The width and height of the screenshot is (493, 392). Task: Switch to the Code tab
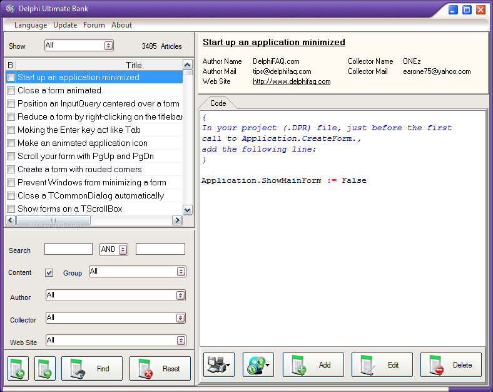218,103
